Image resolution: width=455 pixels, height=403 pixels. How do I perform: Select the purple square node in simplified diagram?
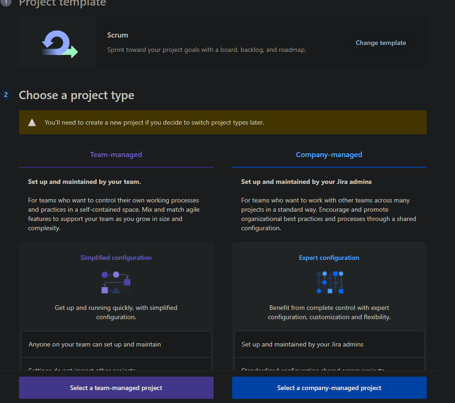point(128,282)
